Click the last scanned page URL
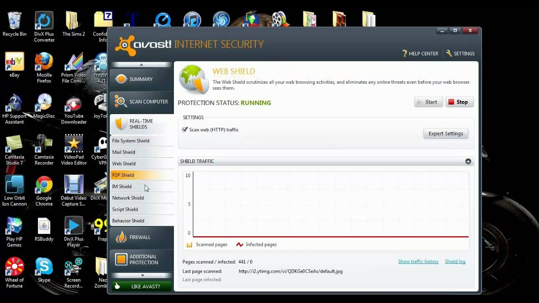This screenshot has height=303, width=539. pos(291,271)
